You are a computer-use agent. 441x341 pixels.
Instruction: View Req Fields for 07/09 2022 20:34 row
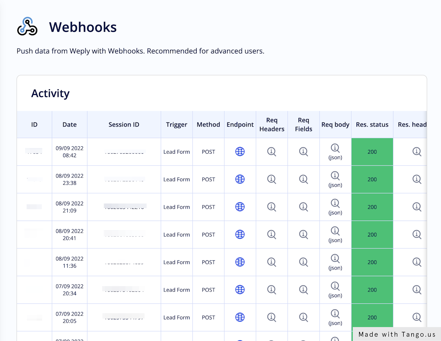coord(304,290)
